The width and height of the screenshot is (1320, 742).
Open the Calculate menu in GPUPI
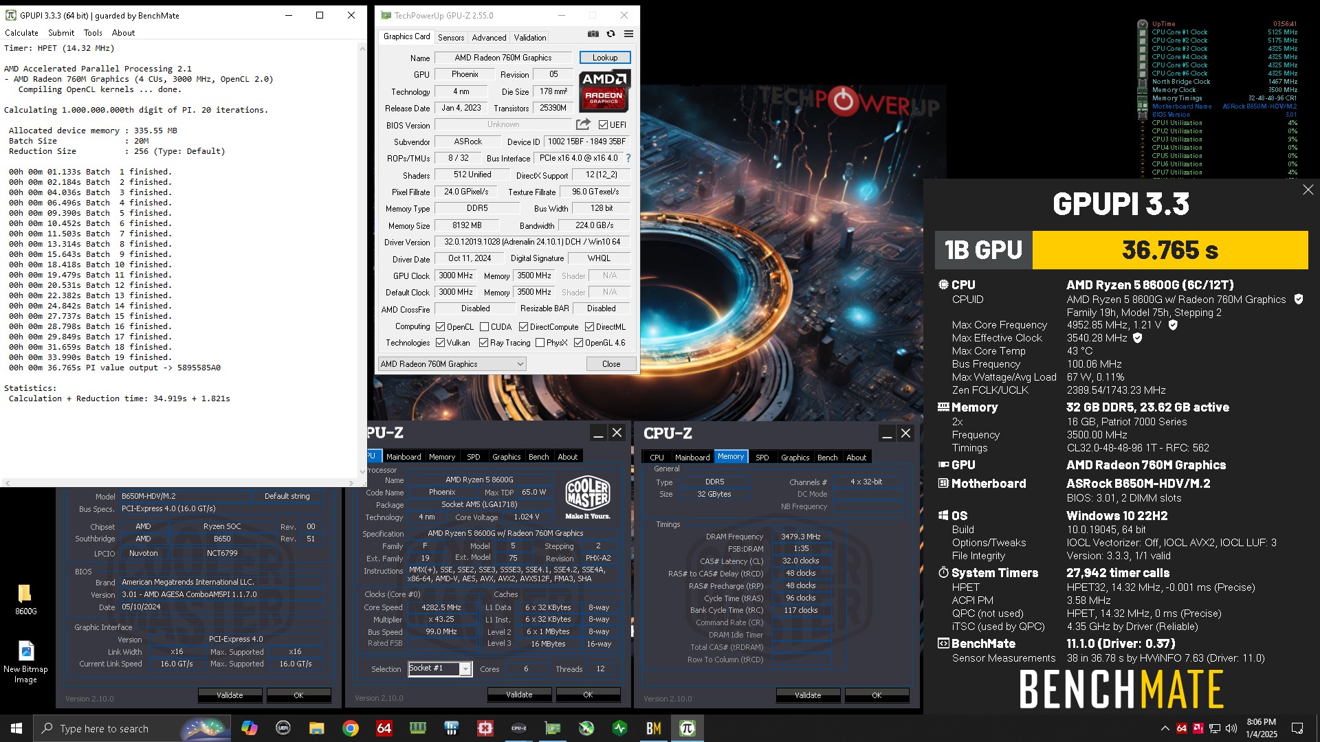pos(21,32)
